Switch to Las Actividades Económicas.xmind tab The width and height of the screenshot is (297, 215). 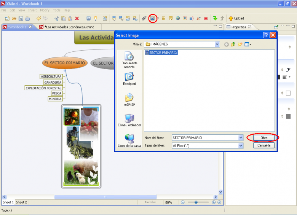coord(69,27)
